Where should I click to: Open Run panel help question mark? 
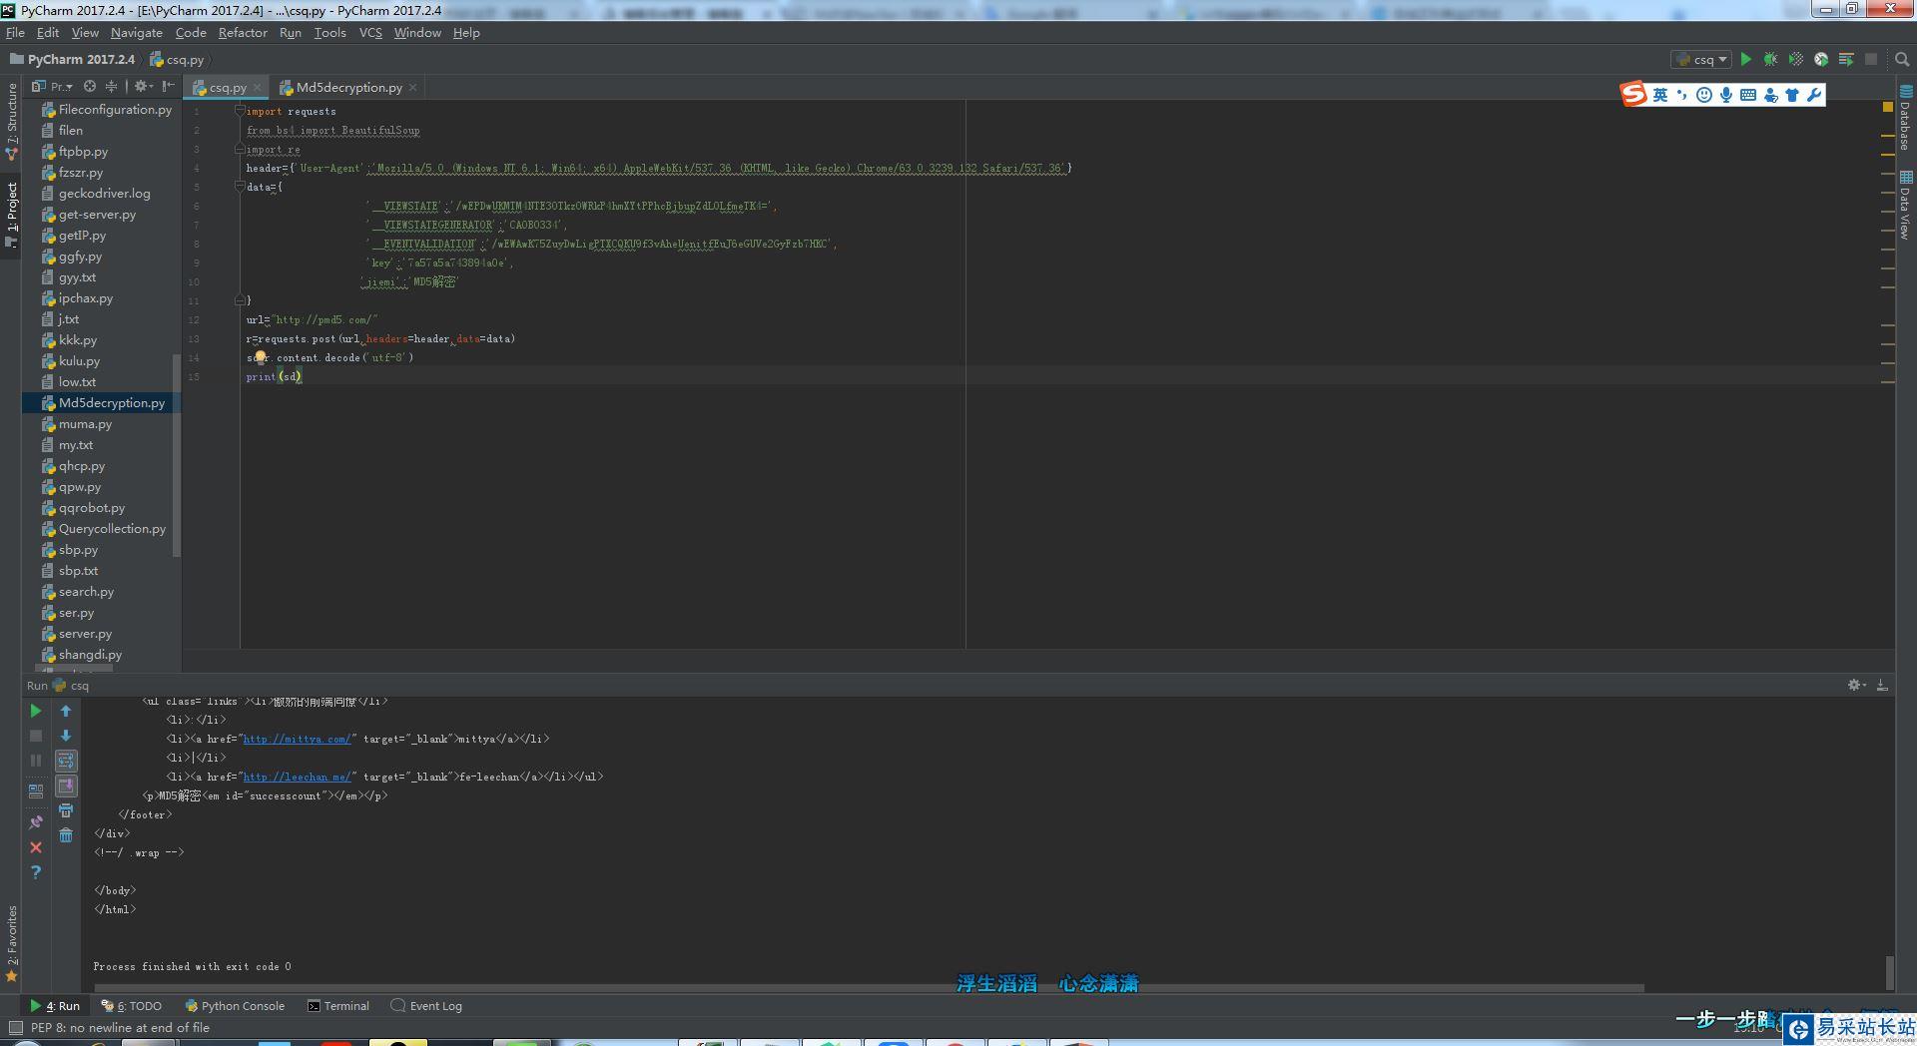36,872
